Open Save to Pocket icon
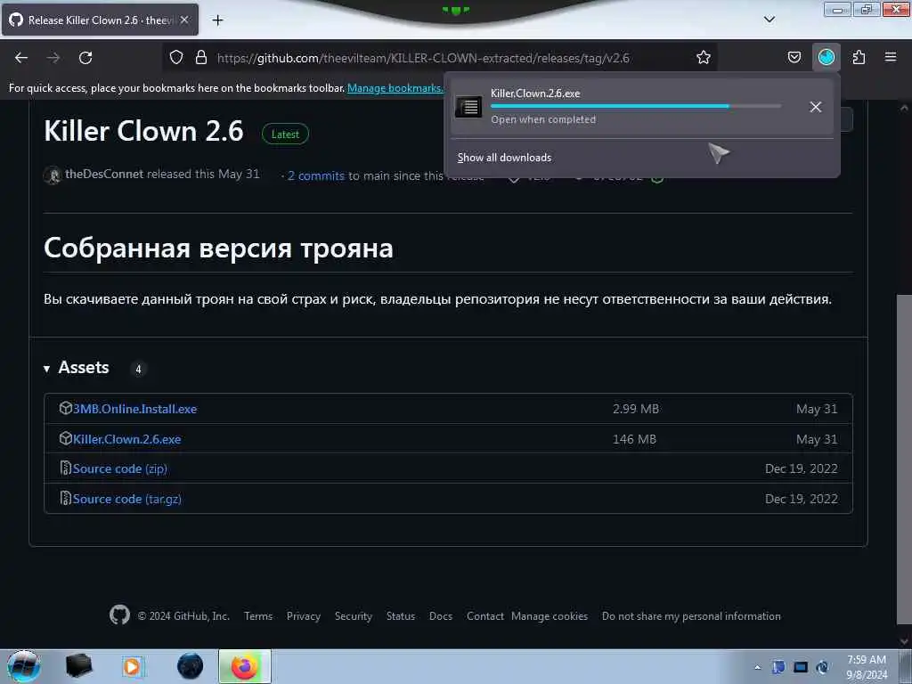Screen dimensions: 912x684 (x=794, y=57)
